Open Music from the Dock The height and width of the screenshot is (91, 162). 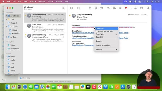point(94,87)
